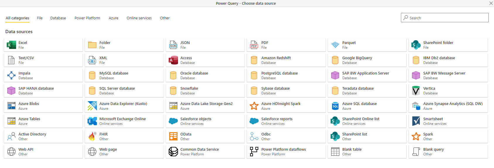The height and width of the screenshot is (168, 494).
Task: Choose Amazon Redshift connector
Action: 286,60
